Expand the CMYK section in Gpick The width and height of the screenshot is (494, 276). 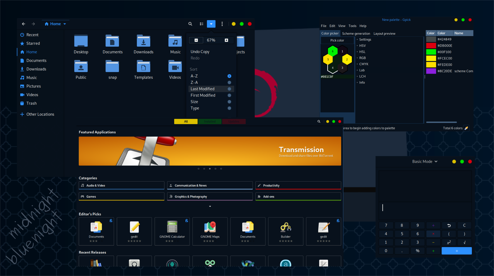point(364,64)
